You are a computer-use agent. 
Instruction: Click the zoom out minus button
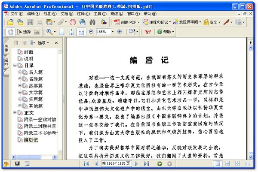click(x=91, y=31)
